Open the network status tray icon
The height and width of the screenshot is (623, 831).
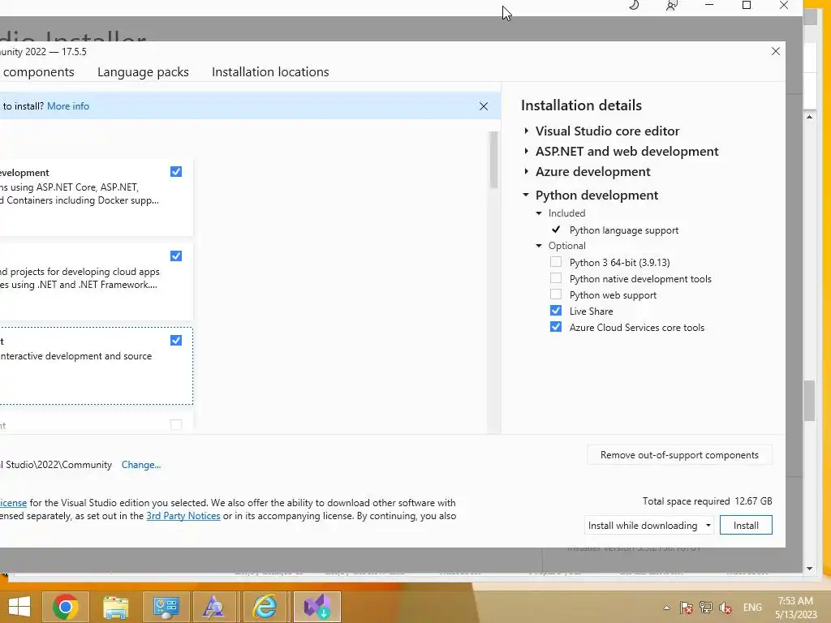(706, 608)
